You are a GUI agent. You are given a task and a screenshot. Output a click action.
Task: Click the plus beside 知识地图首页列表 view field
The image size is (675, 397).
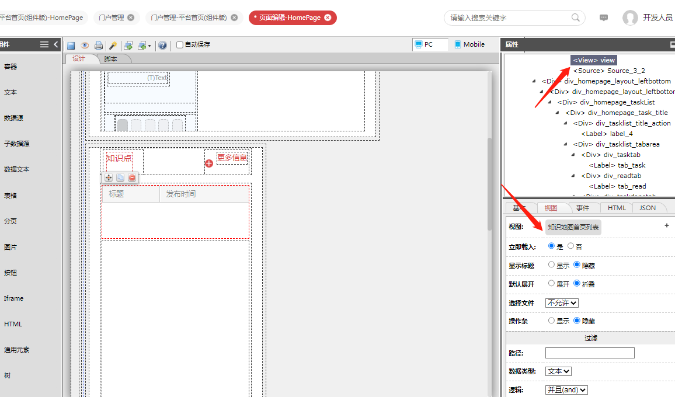coord(666,225)
